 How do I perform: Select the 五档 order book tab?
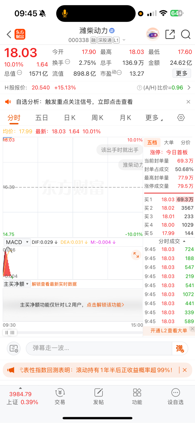tap(152, 143)
